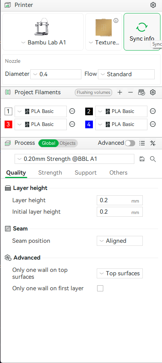This screenshot has height=363, width=162.
Task: Open the Support tab
Action: tap(86, 173)
